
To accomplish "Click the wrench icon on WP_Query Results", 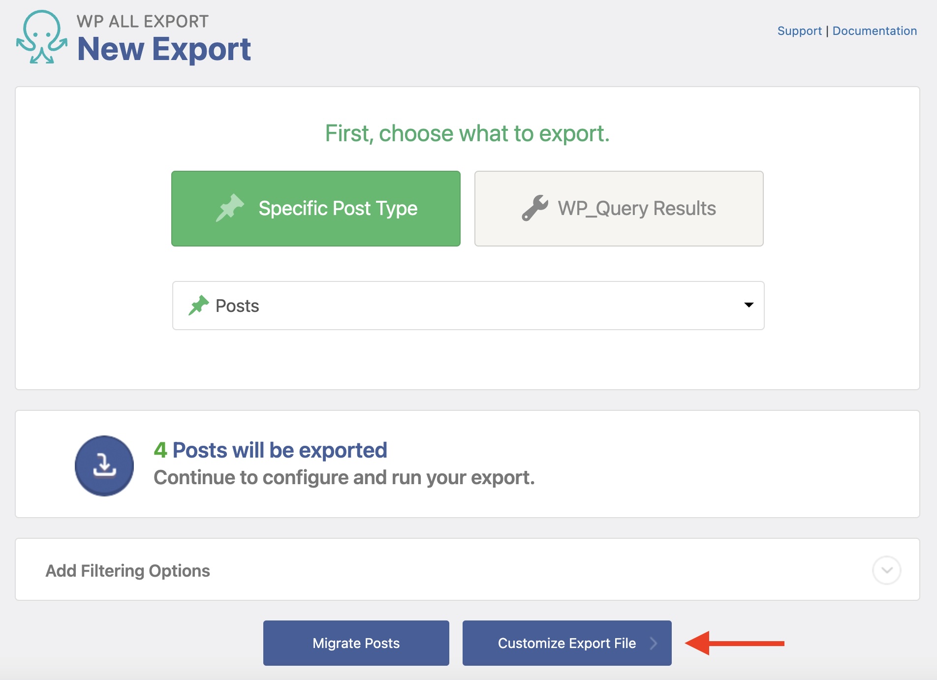I will pos(535,208).
